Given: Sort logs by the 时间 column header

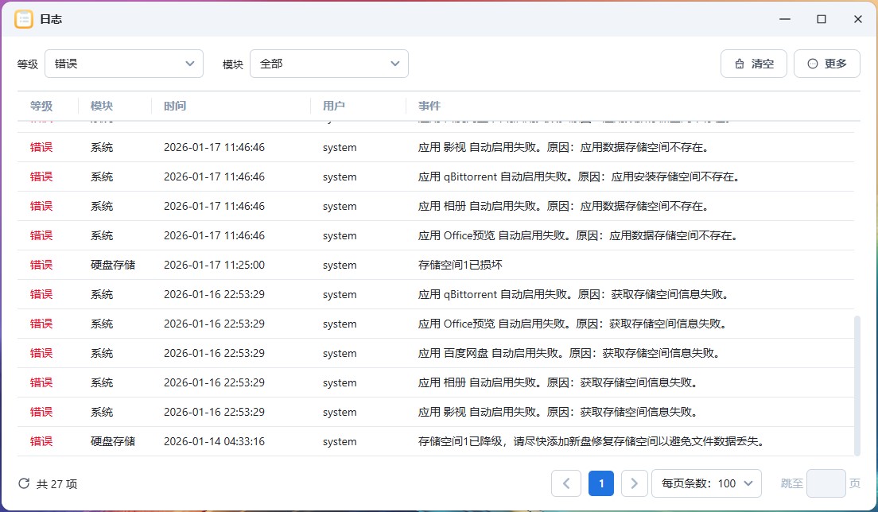Looking at the screenshot, I should (175, 105).
